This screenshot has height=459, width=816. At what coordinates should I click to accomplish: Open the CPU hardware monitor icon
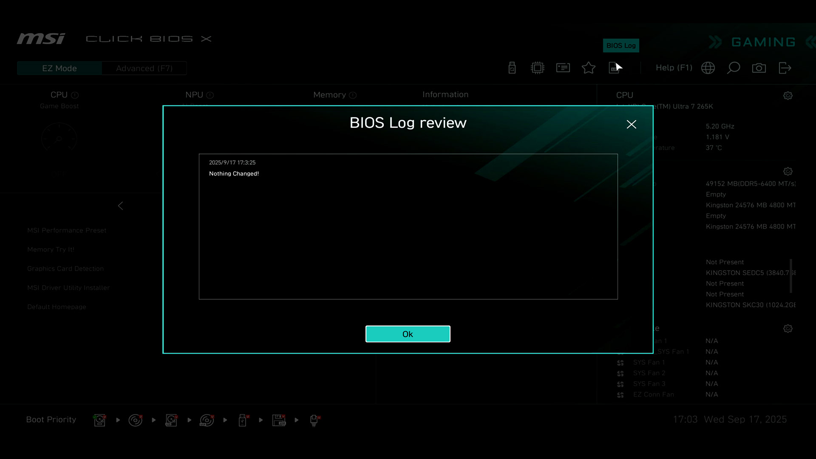[x=538, y=68]
